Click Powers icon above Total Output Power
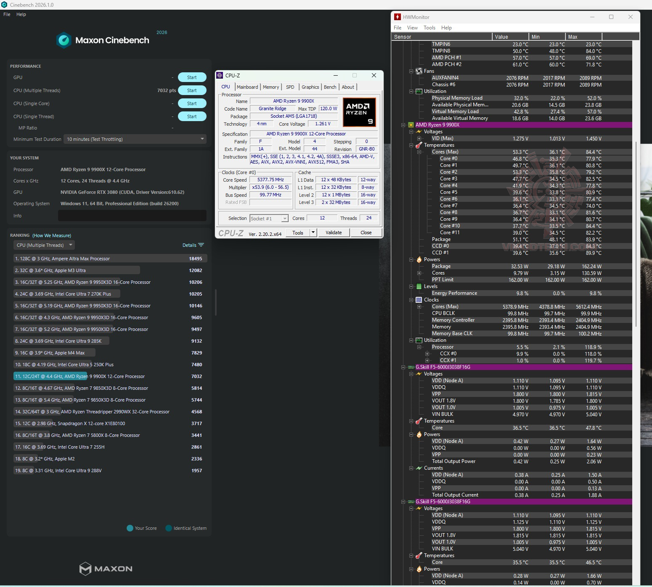 [x=419, y=434]
